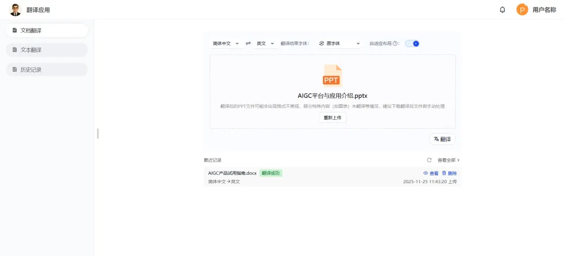View the AIGC产品试用指南.docx record
The height and width of the screenshot is (256, 565).
click(x=431, y=173)
